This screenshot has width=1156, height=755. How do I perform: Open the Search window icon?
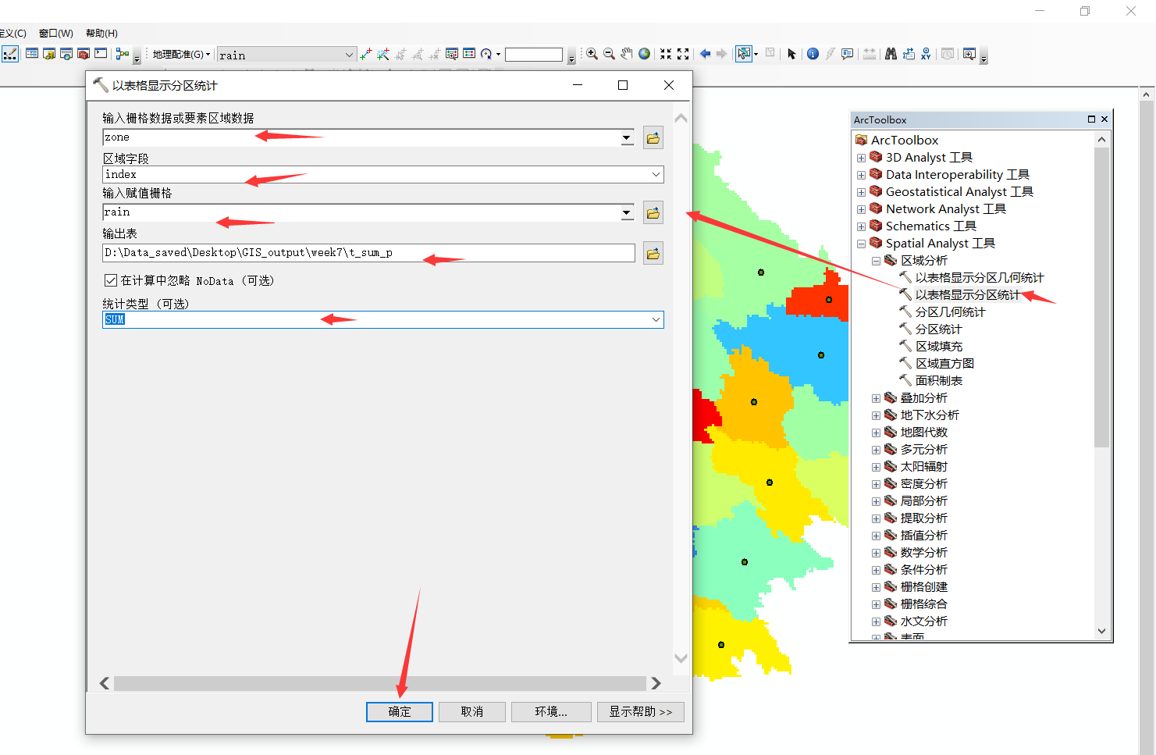66,54
